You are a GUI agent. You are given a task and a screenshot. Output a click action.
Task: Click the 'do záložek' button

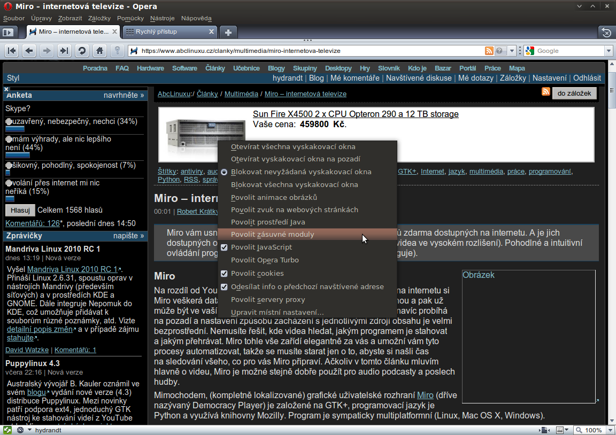point(574,94)
